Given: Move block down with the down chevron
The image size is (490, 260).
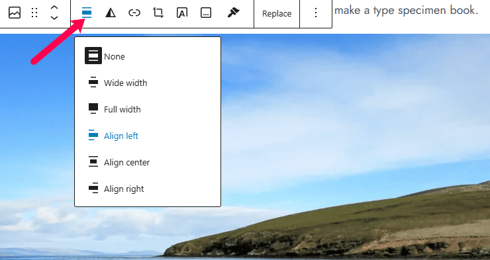Looking at the screenshot, I should (54, 18).
